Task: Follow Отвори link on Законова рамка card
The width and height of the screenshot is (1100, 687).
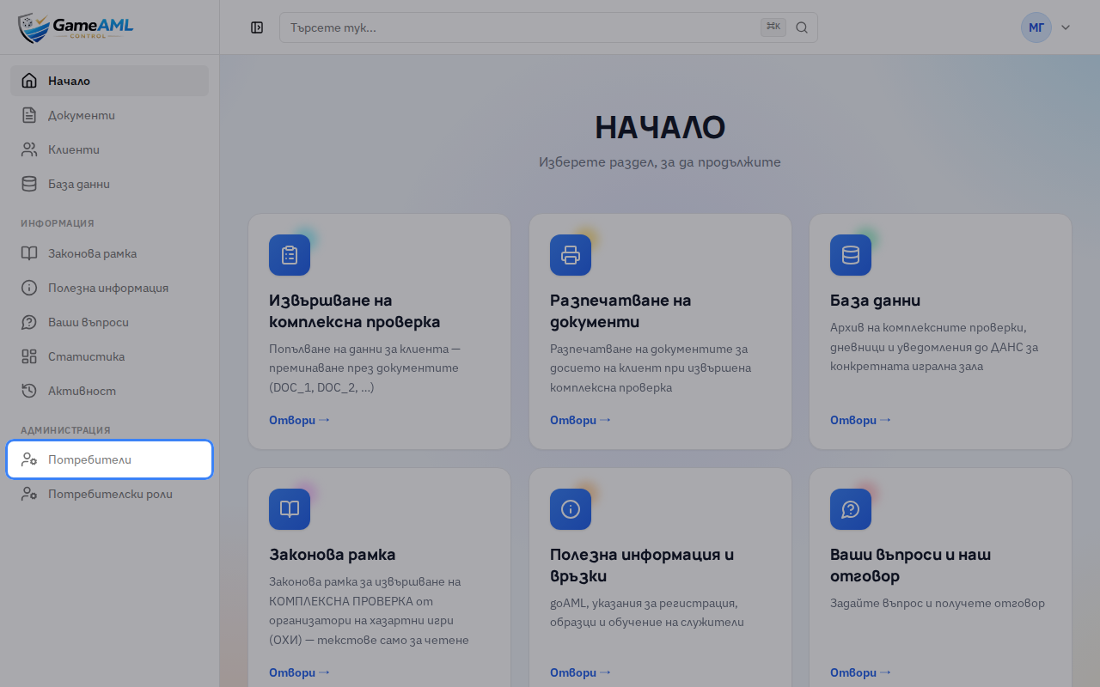Action: coord(299,672)
